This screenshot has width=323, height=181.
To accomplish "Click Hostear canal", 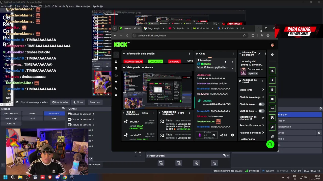I will [247, 139].
